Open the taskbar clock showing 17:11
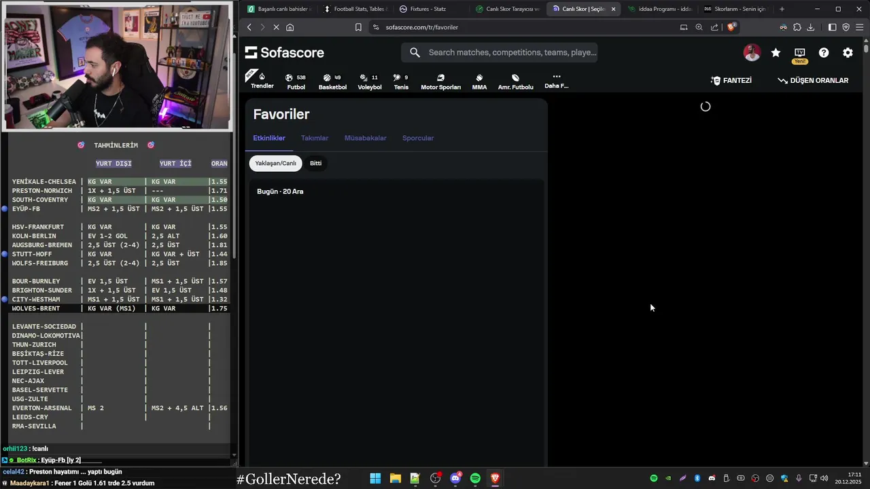Image resolution: width=870 pixels, height=489 pixels. click(x=849, y=478)
